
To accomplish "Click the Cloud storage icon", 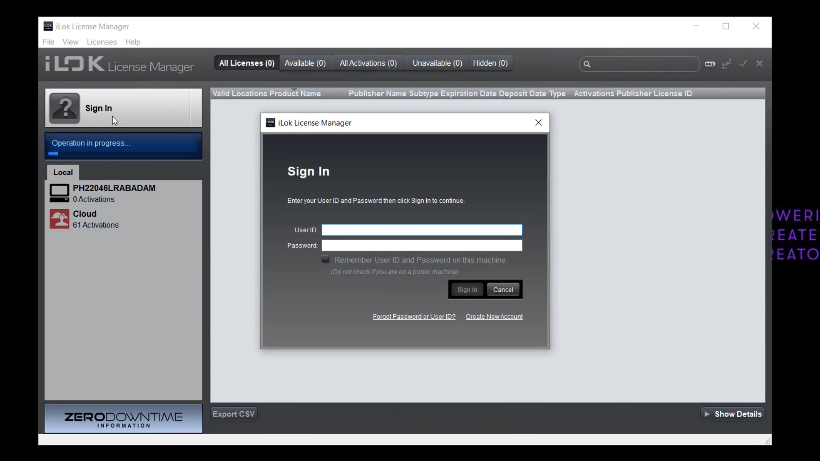I will coord(60,219).
